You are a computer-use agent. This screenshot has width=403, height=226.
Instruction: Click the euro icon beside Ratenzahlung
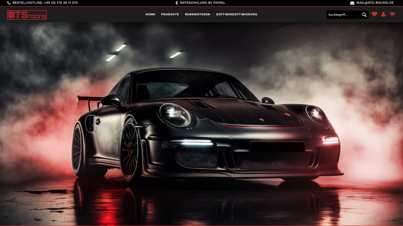(x=177, y=3)
